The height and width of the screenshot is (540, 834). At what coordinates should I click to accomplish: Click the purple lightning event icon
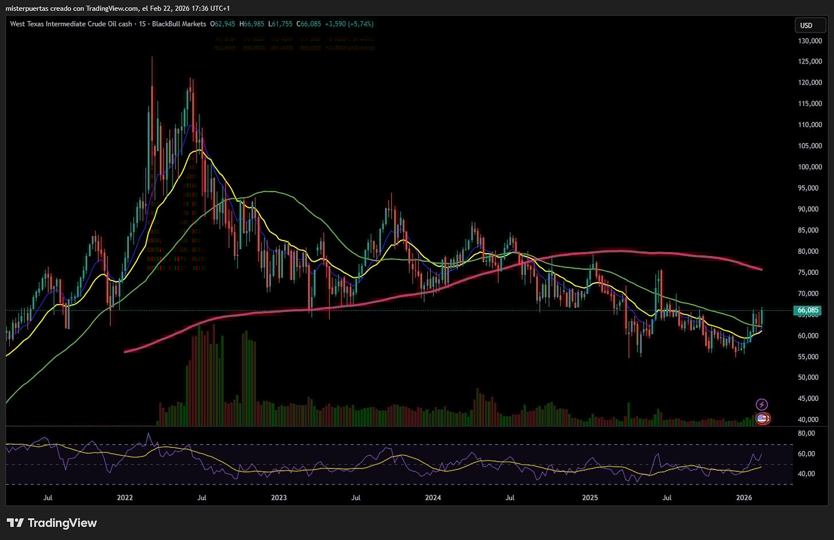pos(762,404)
